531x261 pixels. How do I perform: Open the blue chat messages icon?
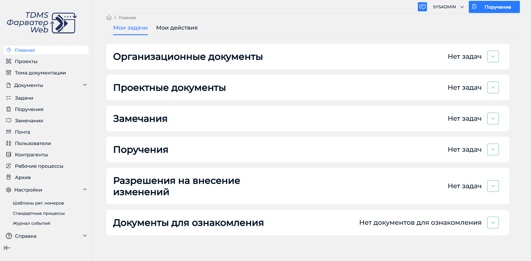pos(422,7)
